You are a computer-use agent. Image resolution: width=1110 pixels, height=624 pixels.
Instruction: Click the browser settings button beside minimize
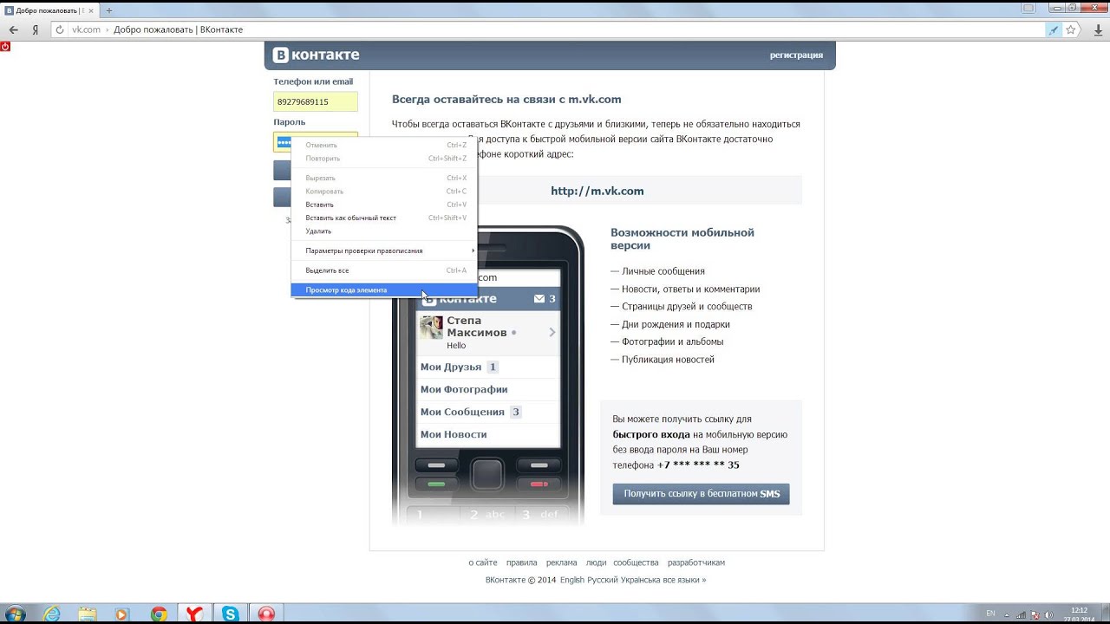1028,8
